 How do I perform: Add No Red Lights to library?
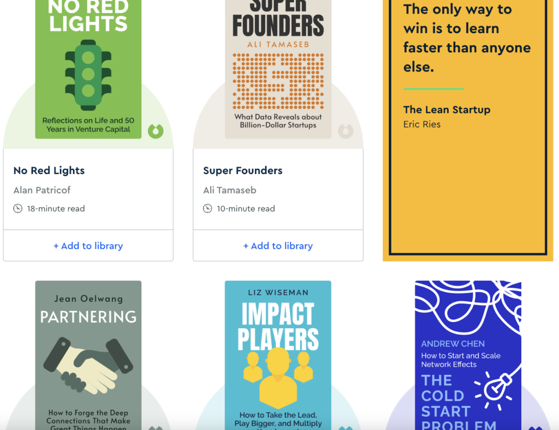click(88, 246)
